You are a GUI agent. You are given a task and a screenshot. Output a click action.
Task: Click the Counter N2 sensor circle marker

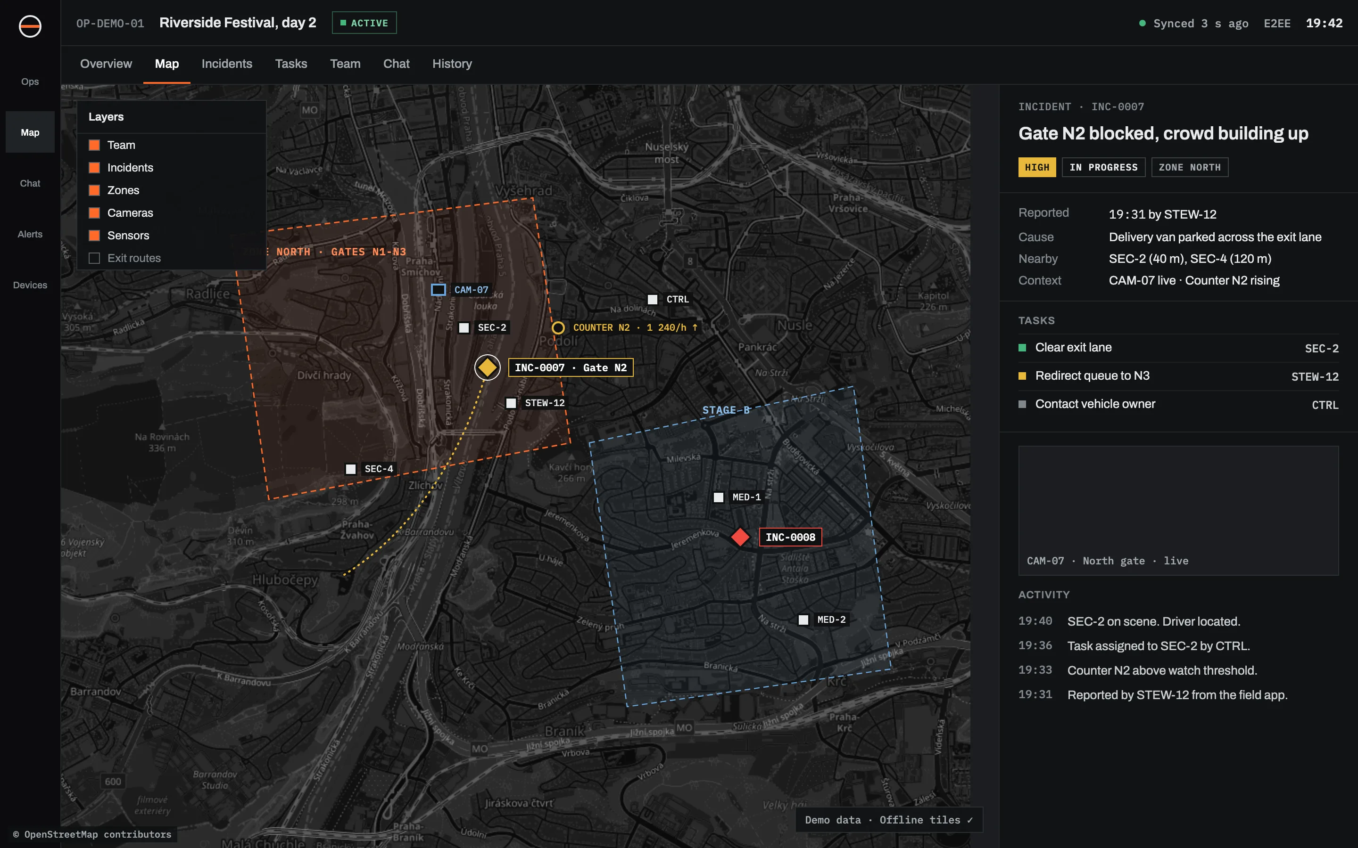(558, 327)
